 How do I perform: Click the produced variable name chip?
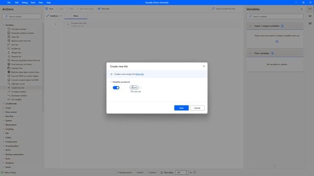pyautogui.click(x=134, y=88)
